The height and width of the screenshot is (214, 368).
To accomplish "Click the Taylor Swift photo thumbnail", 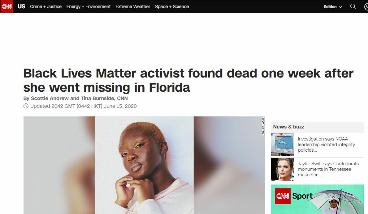I will pyautogui.click(x=283, y=169).
